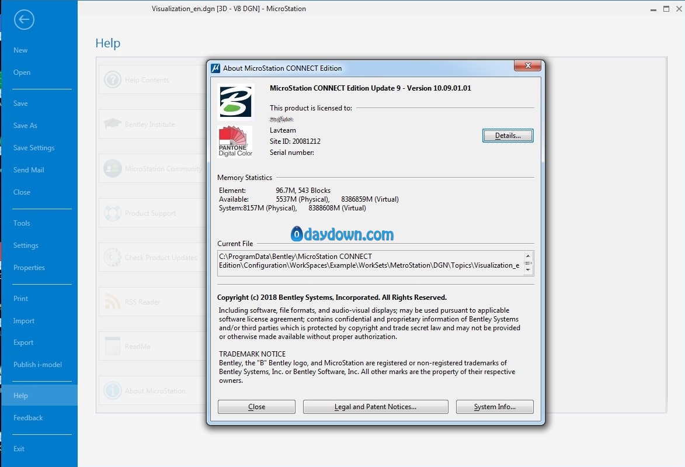Click the ReadMe label
This screenshot has width=685, height=467.
tap(138, 347)
